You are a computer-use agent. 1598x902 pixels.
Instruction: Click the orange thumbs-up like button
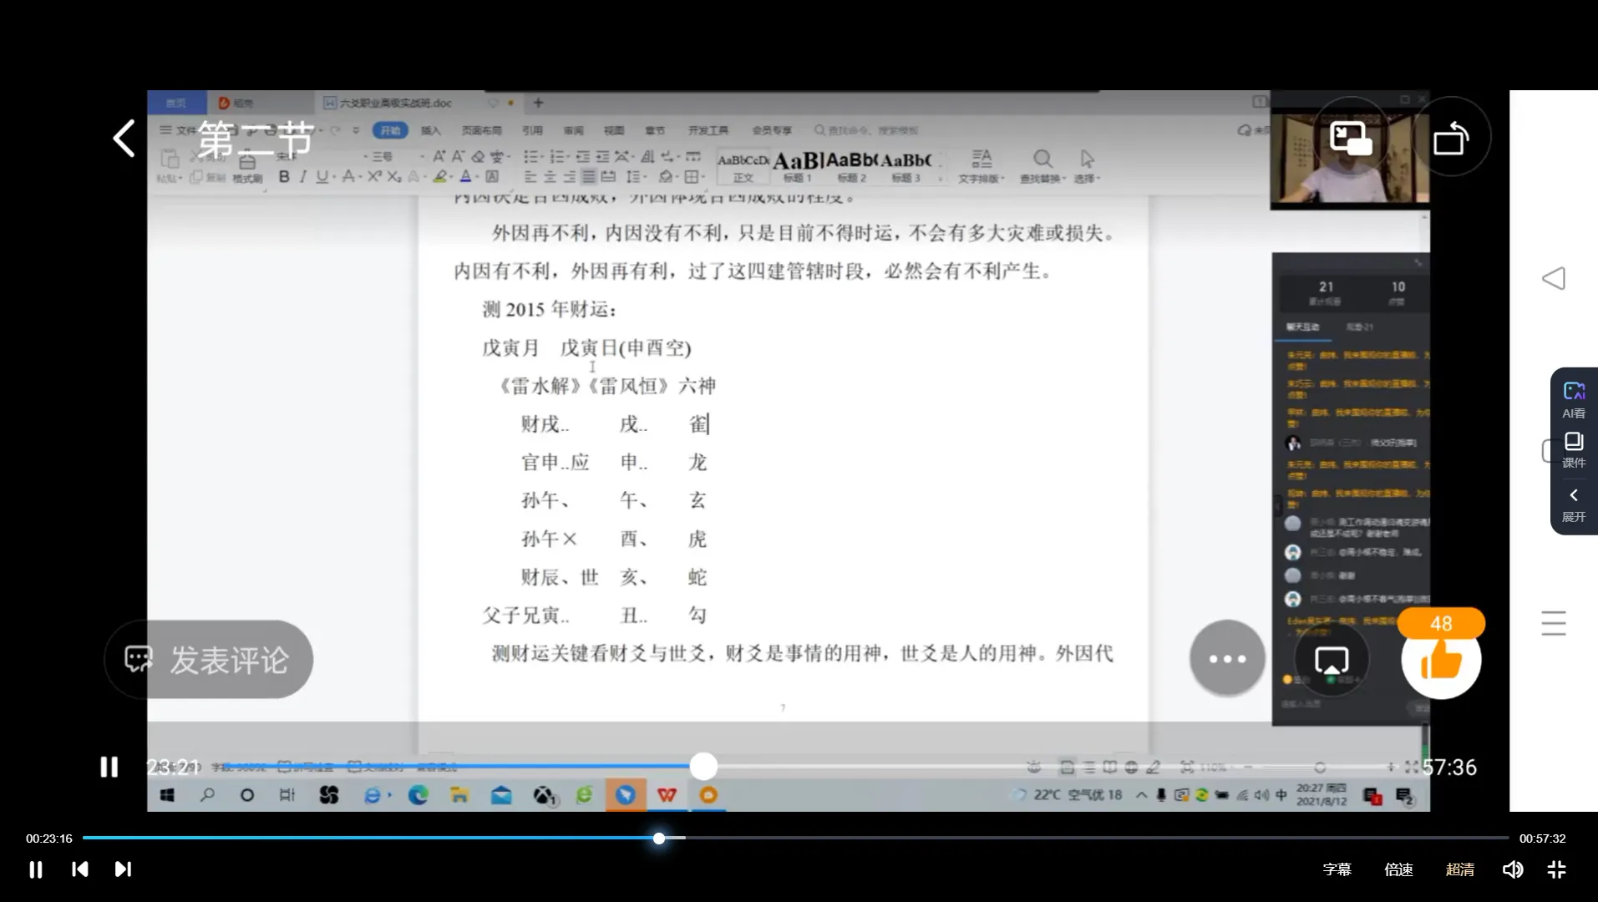pos(1441,660)
